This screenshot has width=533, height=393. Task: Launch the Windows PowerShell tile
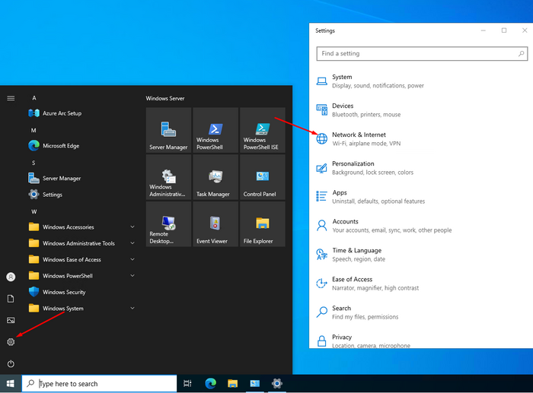click(x=215, y=130)
